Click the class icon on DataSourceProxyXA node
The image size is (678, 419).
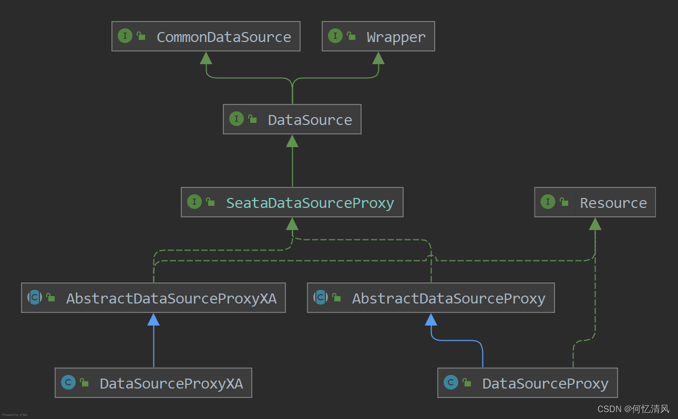68,383
